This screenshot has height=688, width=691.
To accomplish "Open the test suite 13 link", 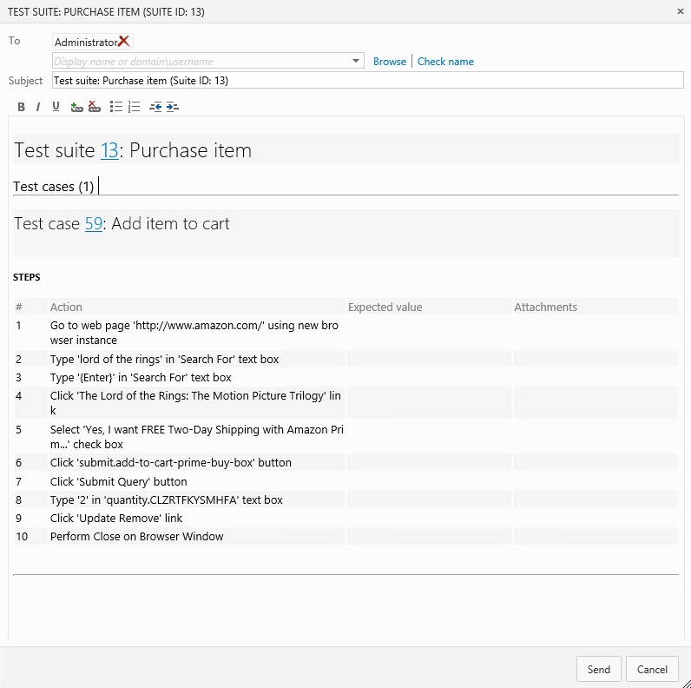I will coord(109,150).
